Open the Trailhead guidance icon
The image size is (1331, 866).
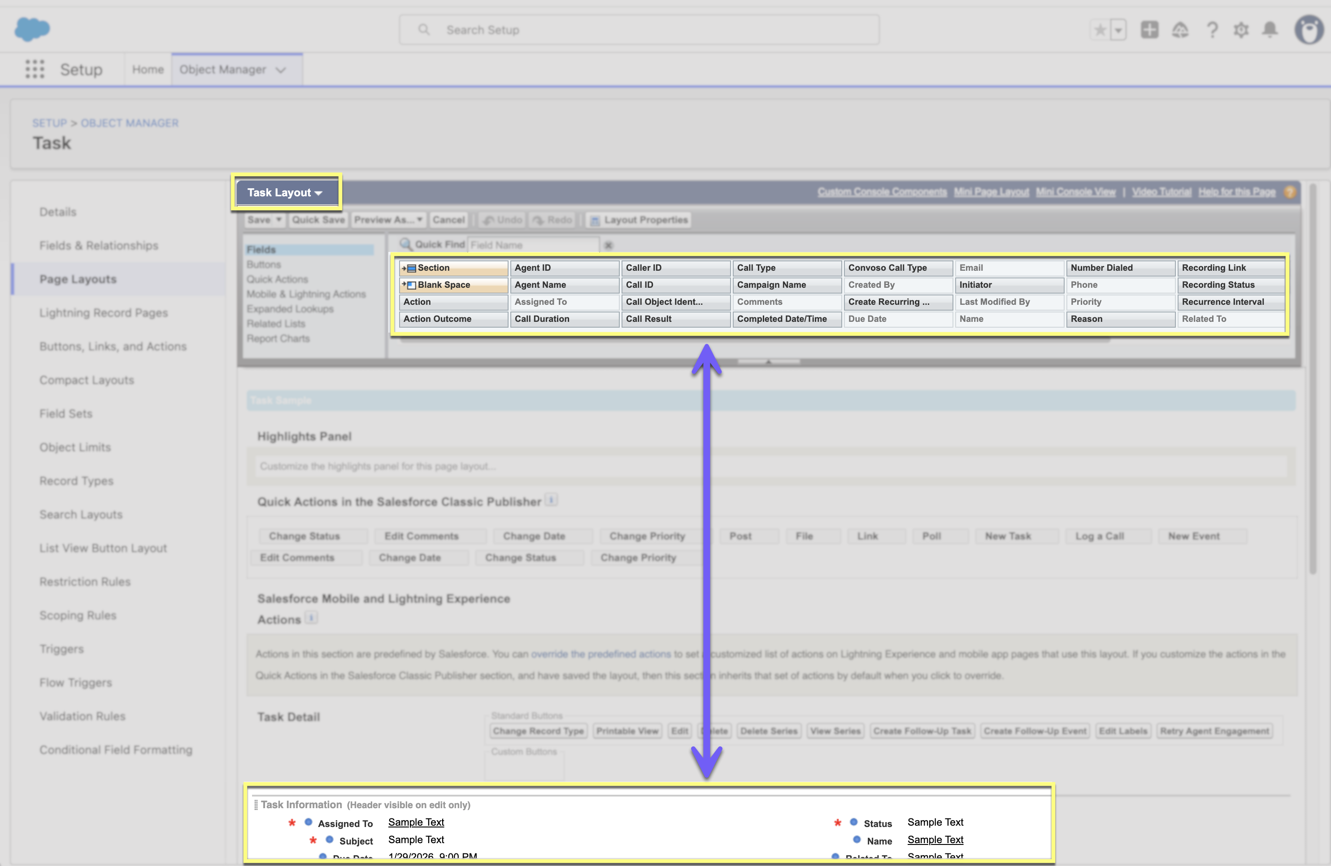(x=1180, y=30)
